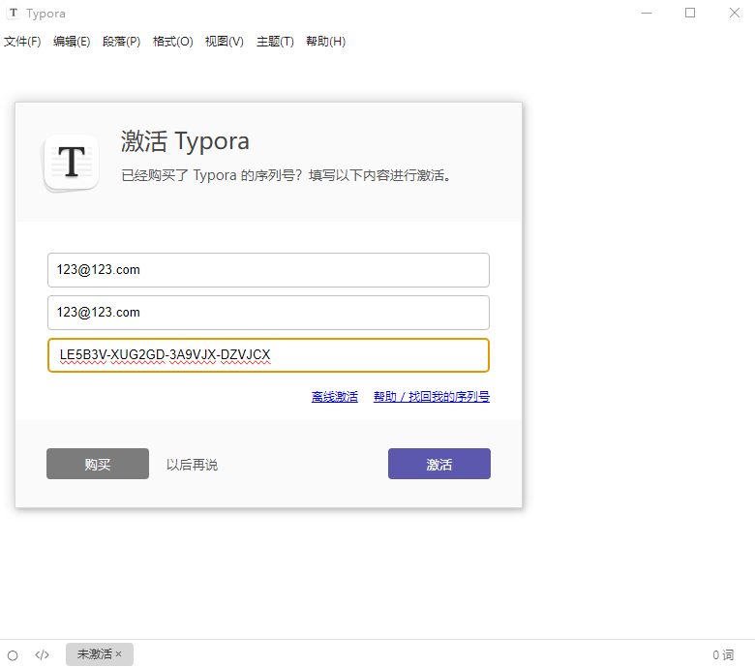This screenshot has width=755, height=667.
Task: Open the 视图(V) menu
Action: (x=224, y=42)
